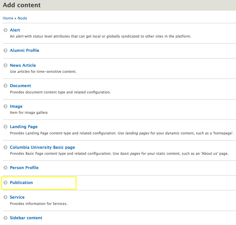Open the Alert content type

(15, 30)
